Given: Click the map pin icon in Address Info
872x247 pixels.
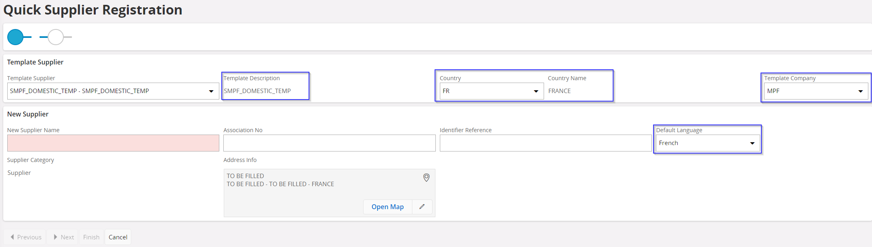Looking at the screenshot, I should click(x=426, y=178).
